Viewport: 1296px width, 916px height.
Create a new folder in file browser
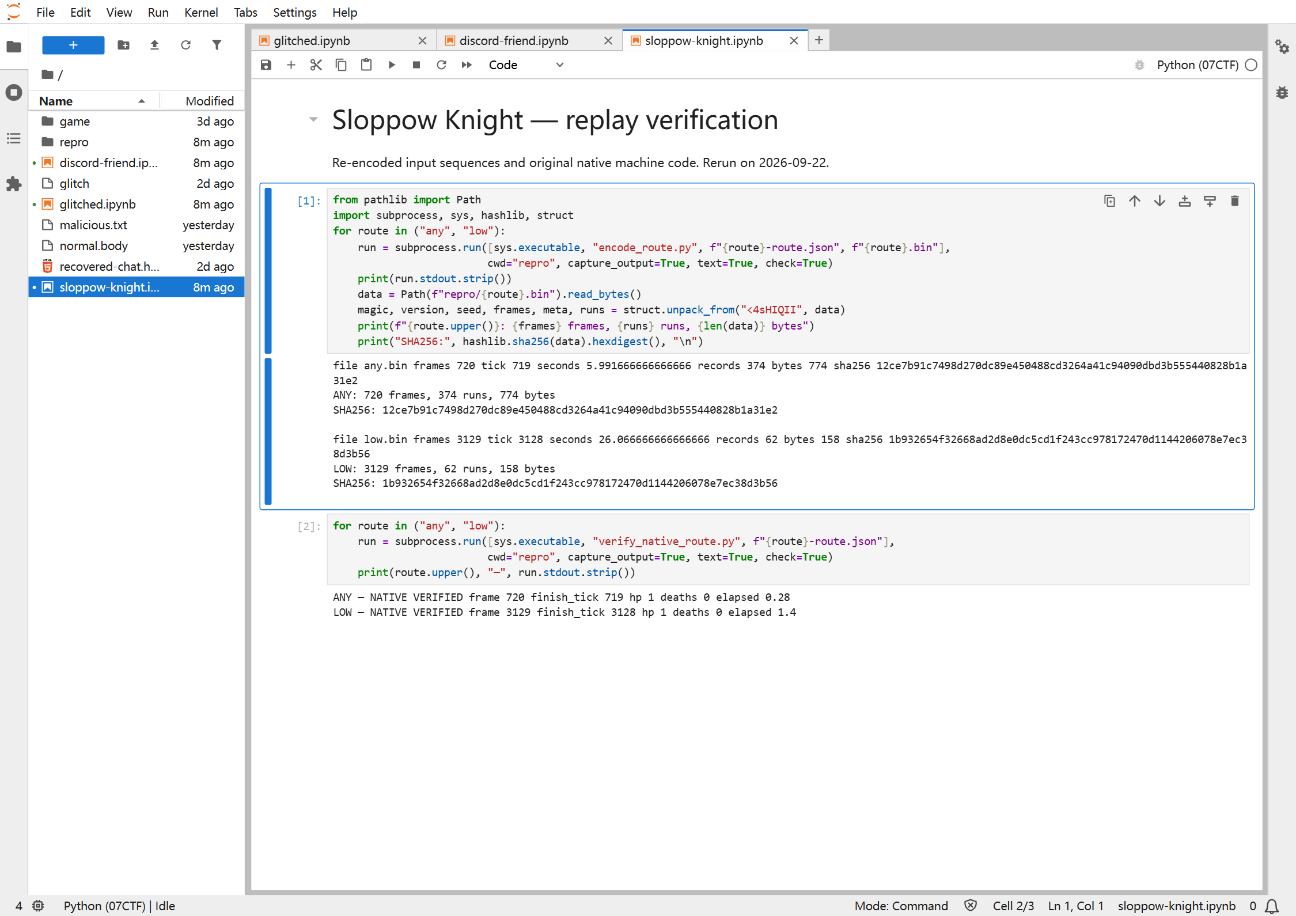123,45
